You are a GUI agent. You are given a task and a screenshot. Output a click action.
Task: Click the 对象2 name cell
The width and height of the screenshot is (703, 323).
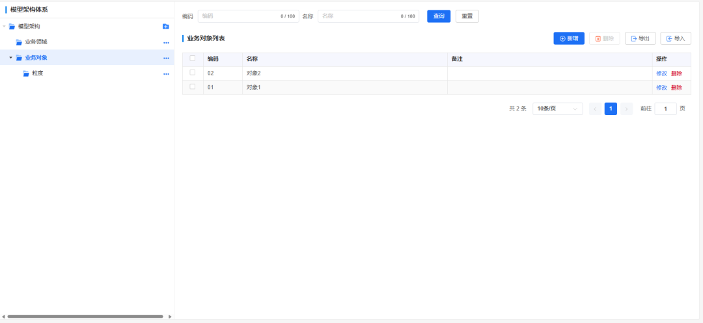click(x=345, y=73)
